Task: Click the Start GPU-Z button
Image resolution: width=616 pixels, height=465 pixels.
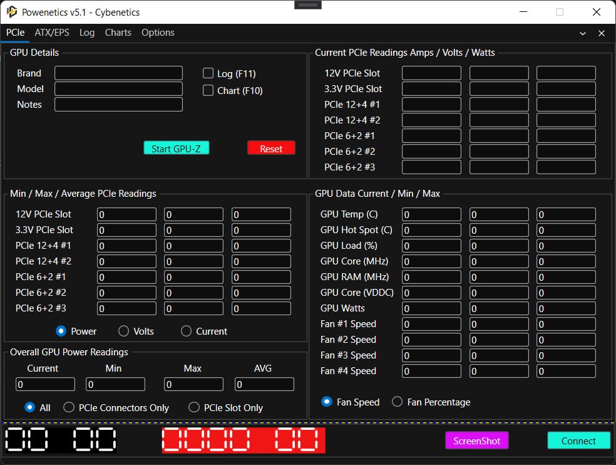Action: (x=177, y=149)
